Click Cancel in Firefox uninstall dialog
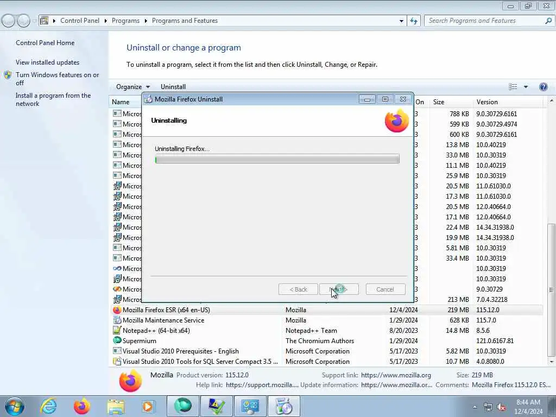 coord(386,289)
